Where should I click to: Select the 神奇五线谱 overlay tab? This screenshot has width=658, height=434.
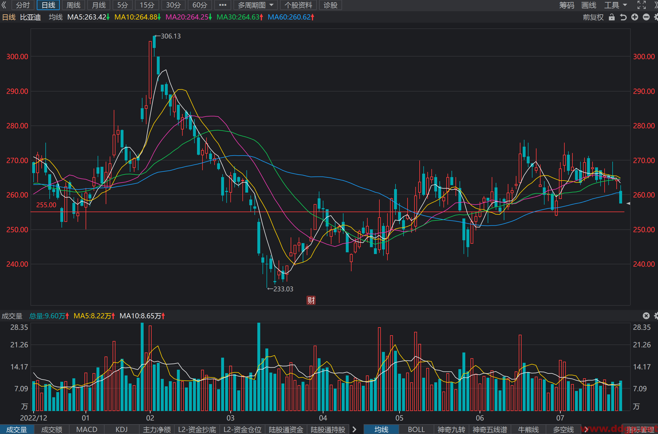[x=490, y=429]
